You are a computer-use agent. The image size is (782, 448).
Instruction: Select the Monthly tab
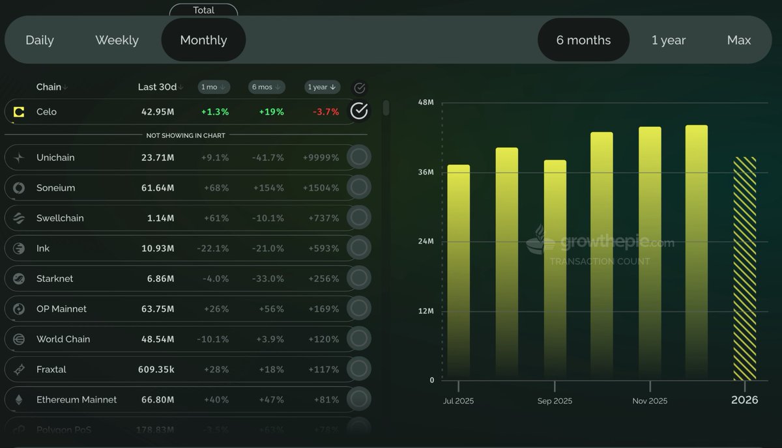pos(203,40)
